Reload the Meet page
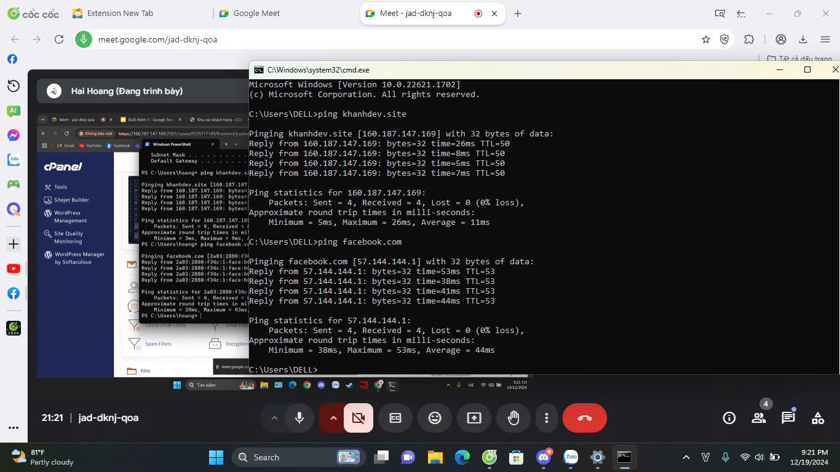 (59, 39)
